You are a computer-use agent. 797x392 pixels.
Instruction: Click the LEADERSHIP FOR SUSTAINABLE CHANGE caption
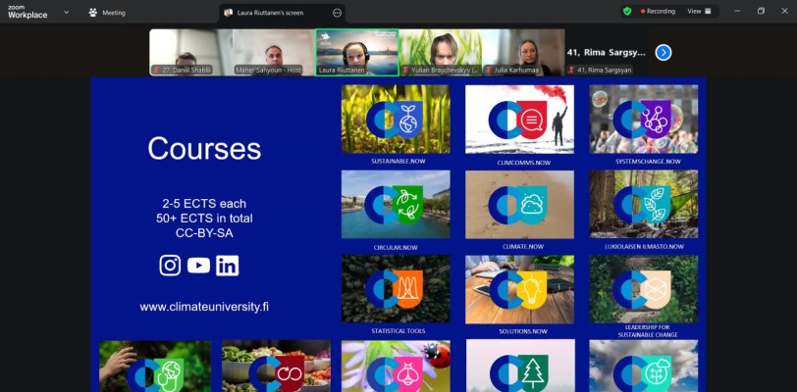[648, 331]
